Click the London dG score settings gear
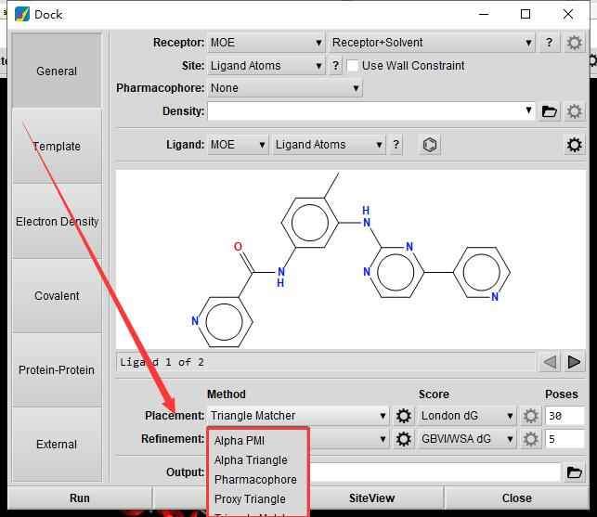This screenshot has width=597, height=517. pos(531,417)
